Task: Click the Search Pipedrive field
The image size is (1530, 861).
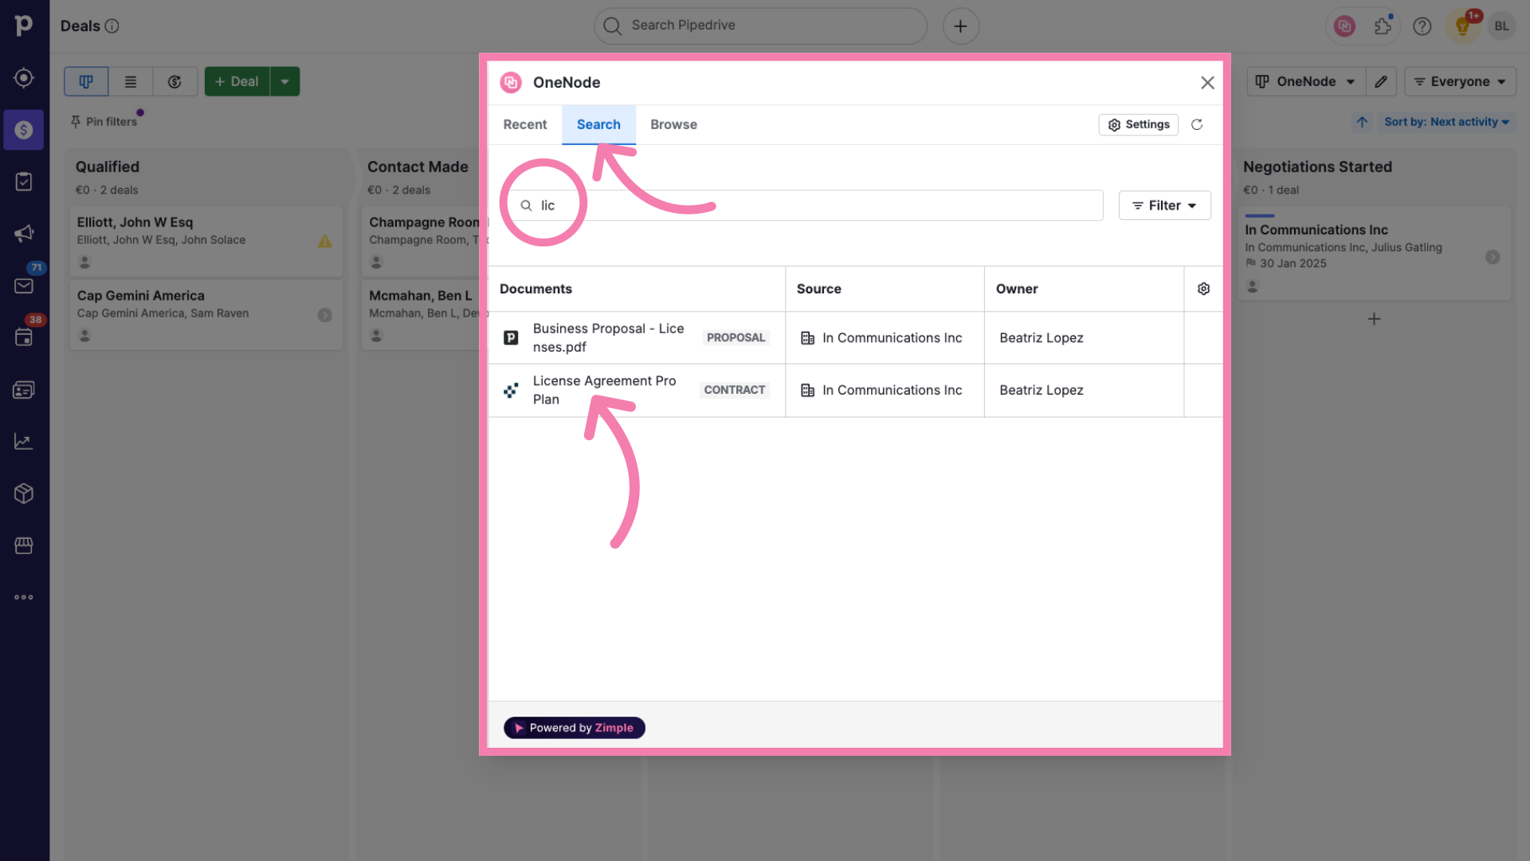Action: [760, 26]
